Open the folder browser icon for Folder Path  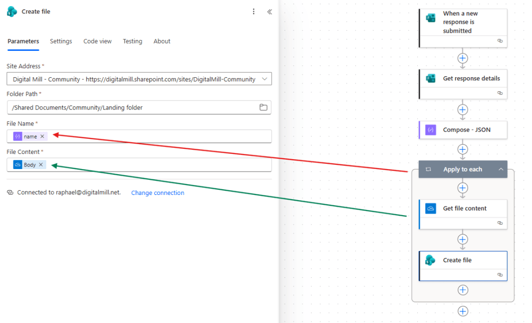(263, 107)
